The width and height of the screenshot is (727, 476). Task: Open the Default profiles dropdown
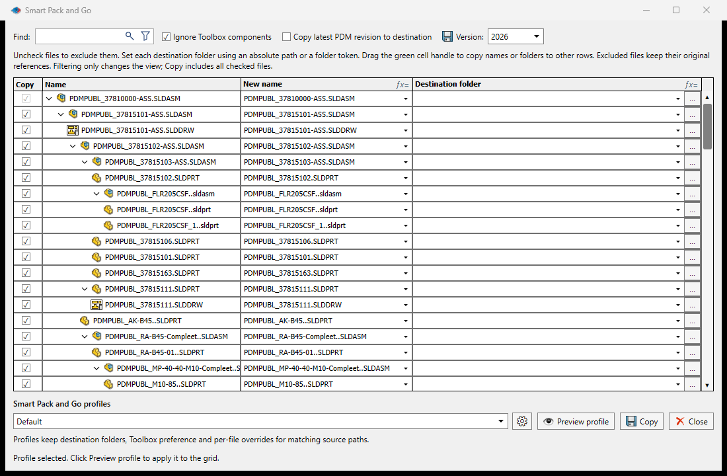(x=501, y=421)
